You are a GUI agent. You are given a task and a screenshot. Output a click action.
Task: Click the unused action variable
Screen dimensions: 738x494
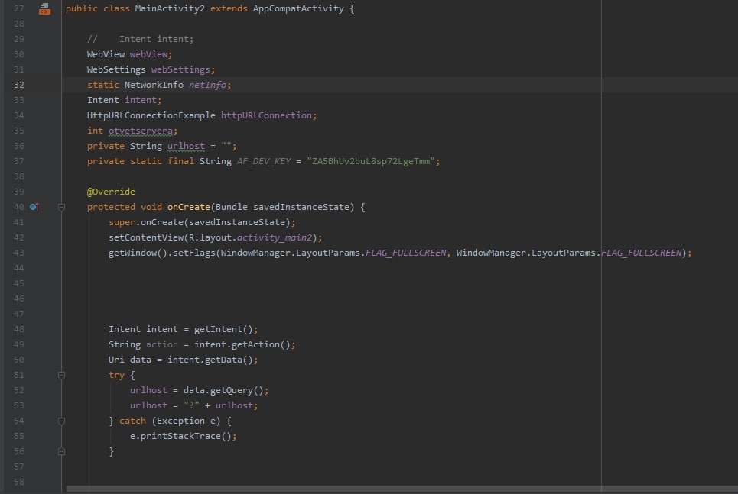162,344
